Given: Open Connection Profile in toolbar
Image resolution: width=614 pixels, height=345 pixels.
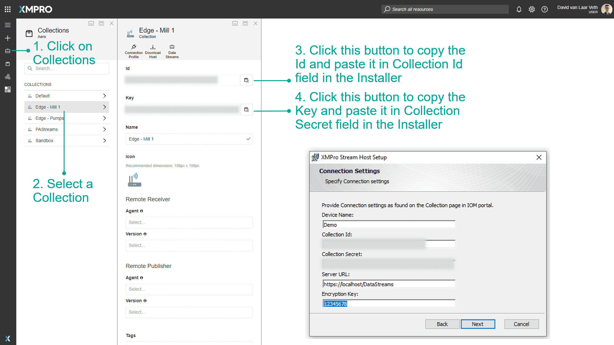Looking at the screenshot, I should [x=134, y=51].
